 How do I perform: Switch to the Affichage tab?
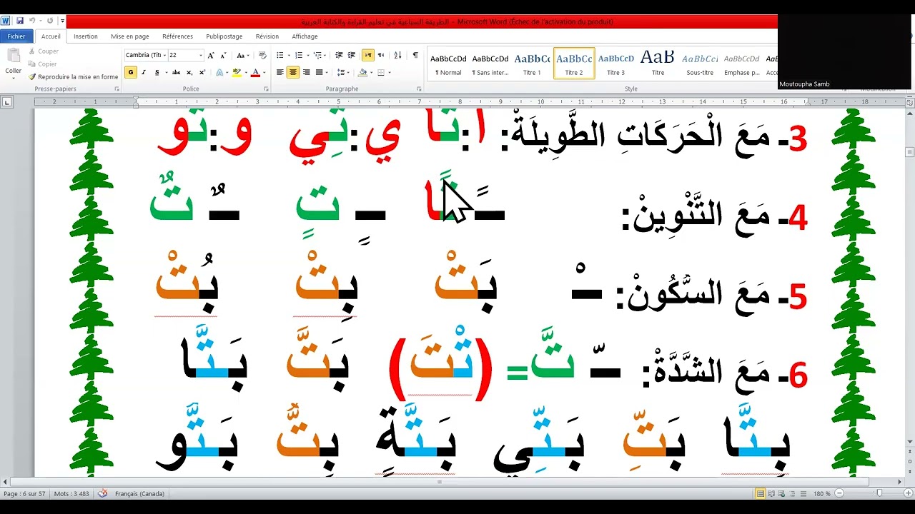(305, 36)
